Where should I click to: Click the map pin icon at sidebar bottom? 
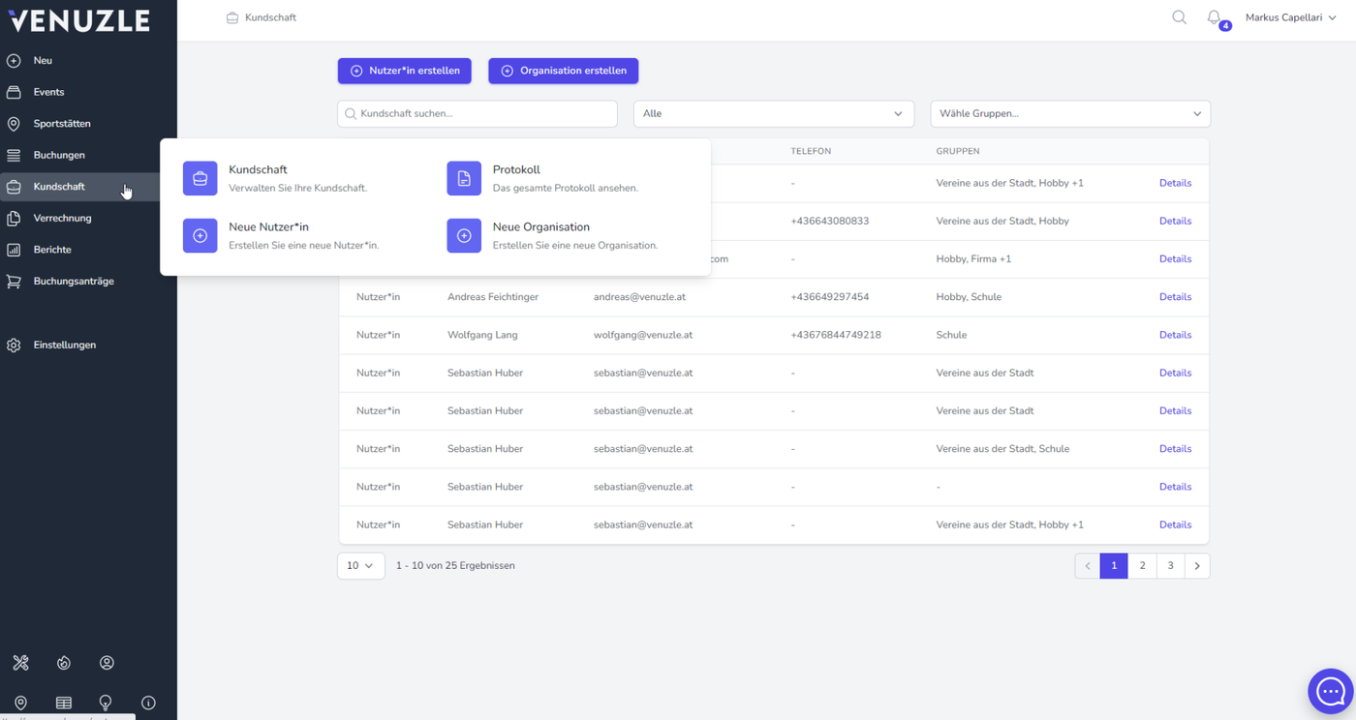20,703
